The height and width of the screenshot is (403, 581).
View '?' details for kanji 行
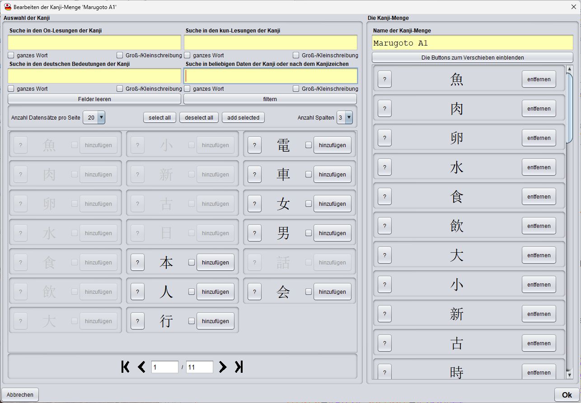coord(137,321)
